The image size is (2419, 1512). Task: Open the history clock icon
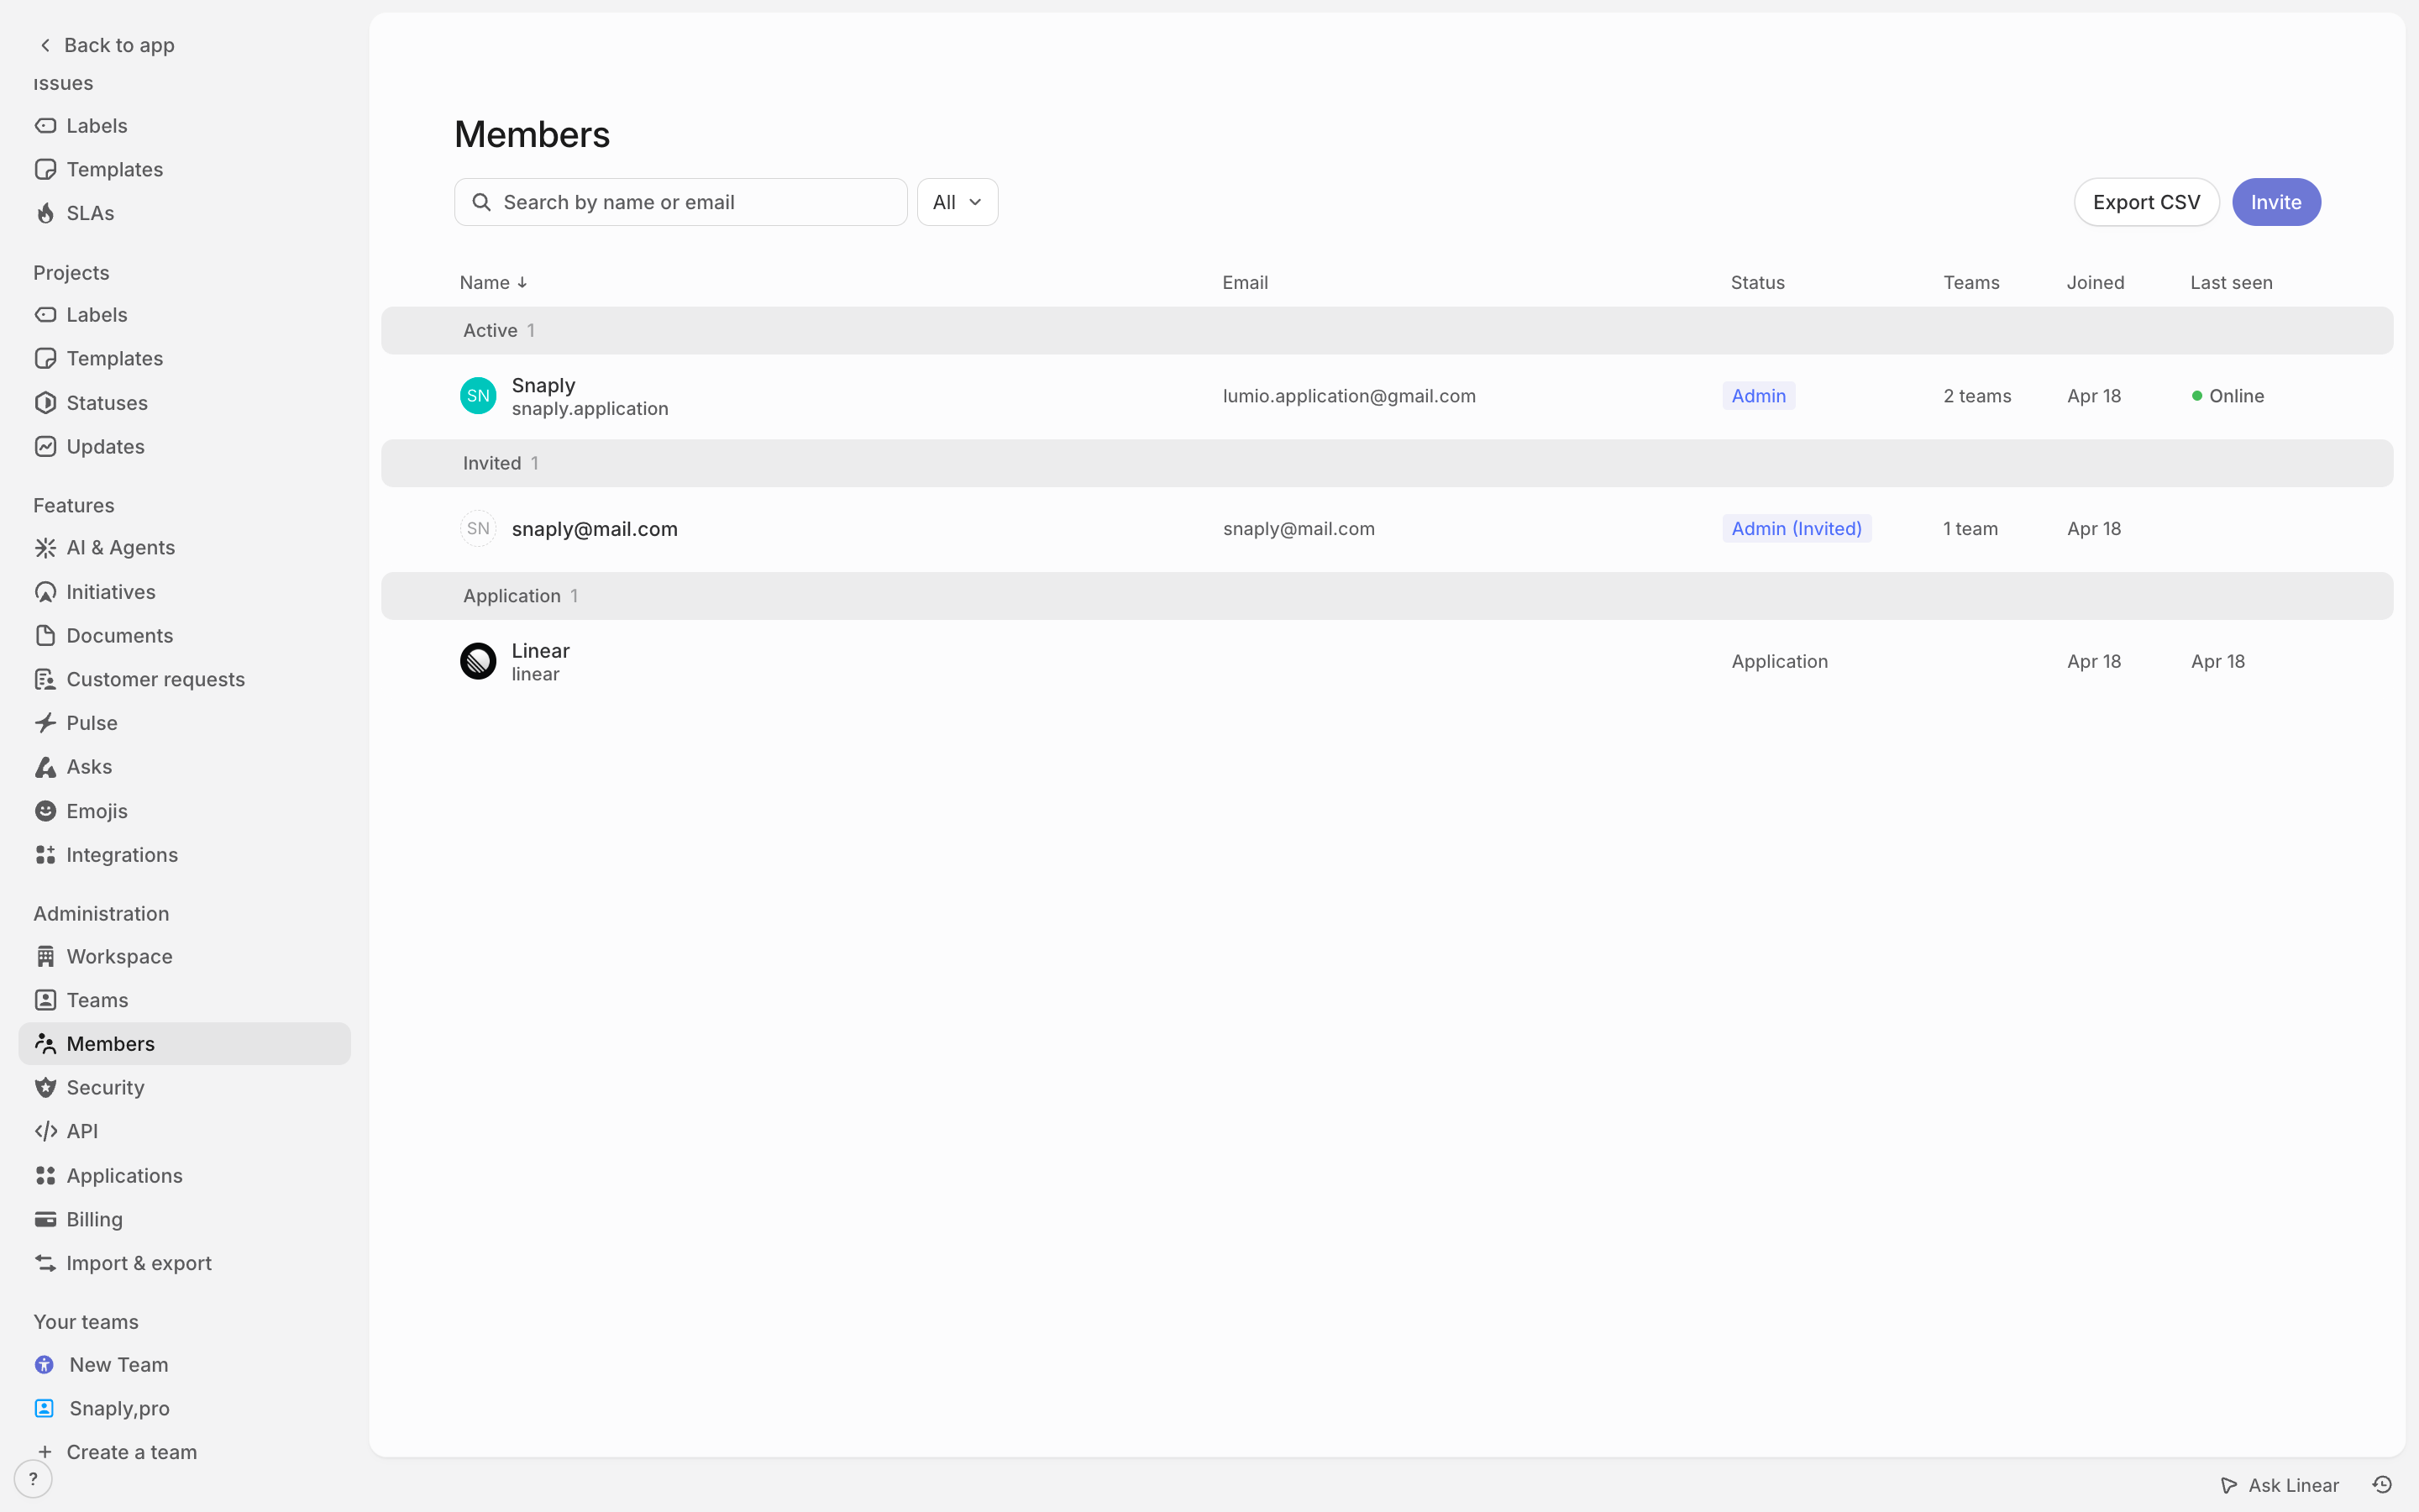2383,1485
